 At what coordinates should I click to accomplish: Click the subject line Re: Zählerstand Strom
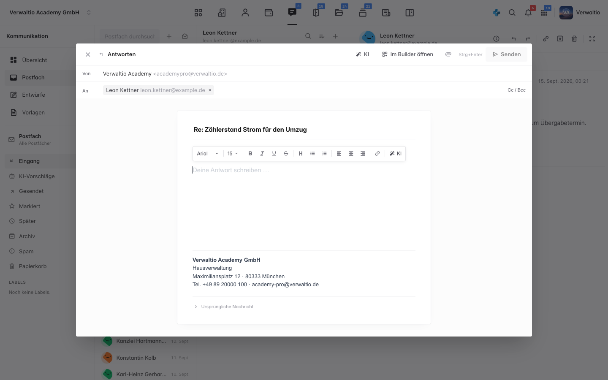click(x=304, y=130)
